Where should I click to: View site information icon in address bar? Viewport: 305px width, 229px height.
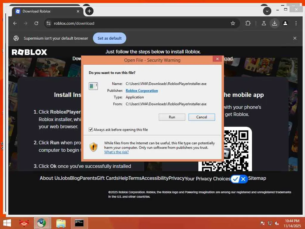click(x=48, y=23)
